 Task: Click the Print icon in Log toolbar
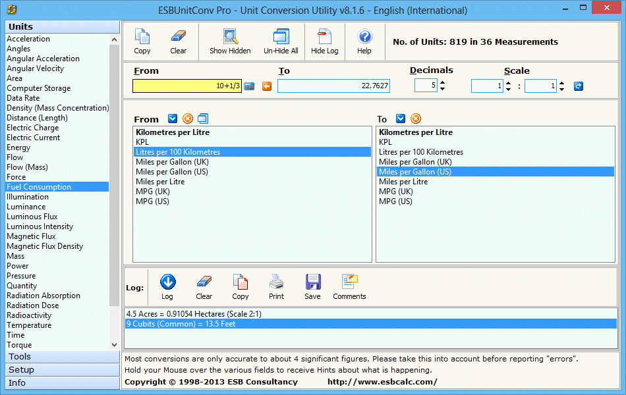coord(276,282)
